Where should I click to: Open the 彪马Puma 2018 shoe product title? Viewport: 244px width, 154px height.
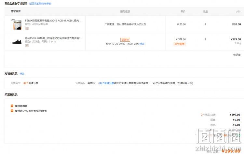click(x=54, y=38)
